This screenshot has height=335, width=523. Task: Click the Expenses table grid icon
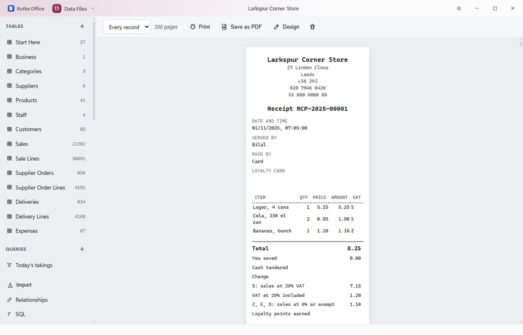click(x=9, y=230)
